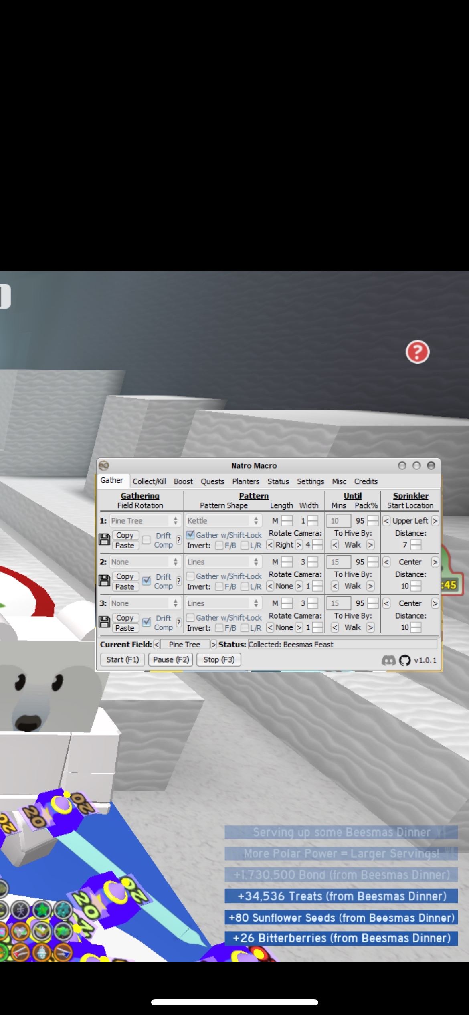Copy field 1 settings

[x=125, y=535]
